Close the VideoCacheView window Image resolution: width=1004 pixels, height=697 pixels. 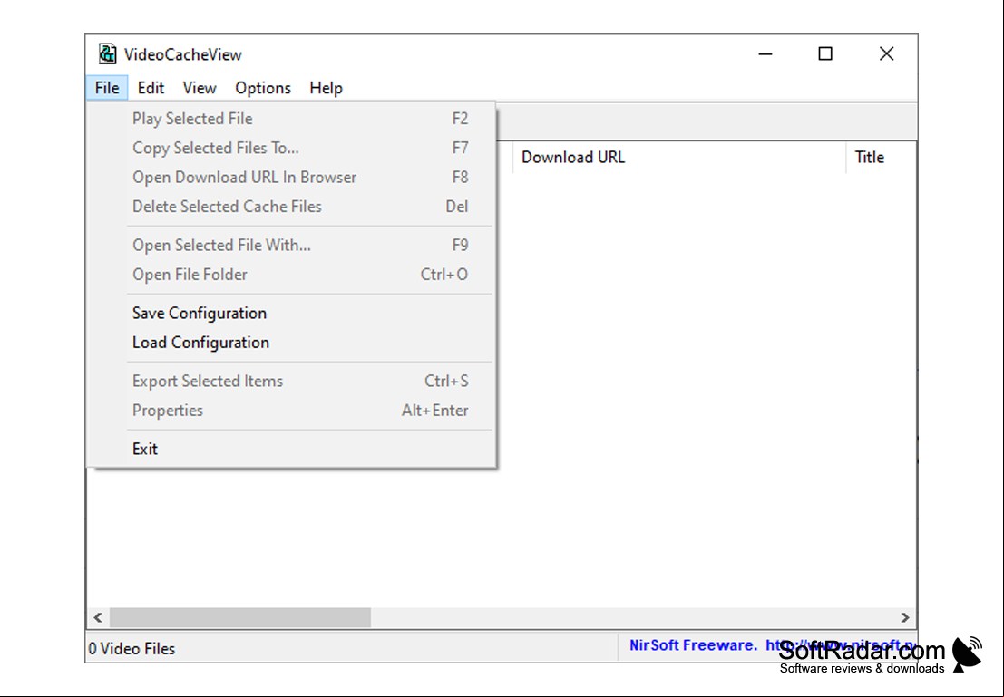point(886,54)
